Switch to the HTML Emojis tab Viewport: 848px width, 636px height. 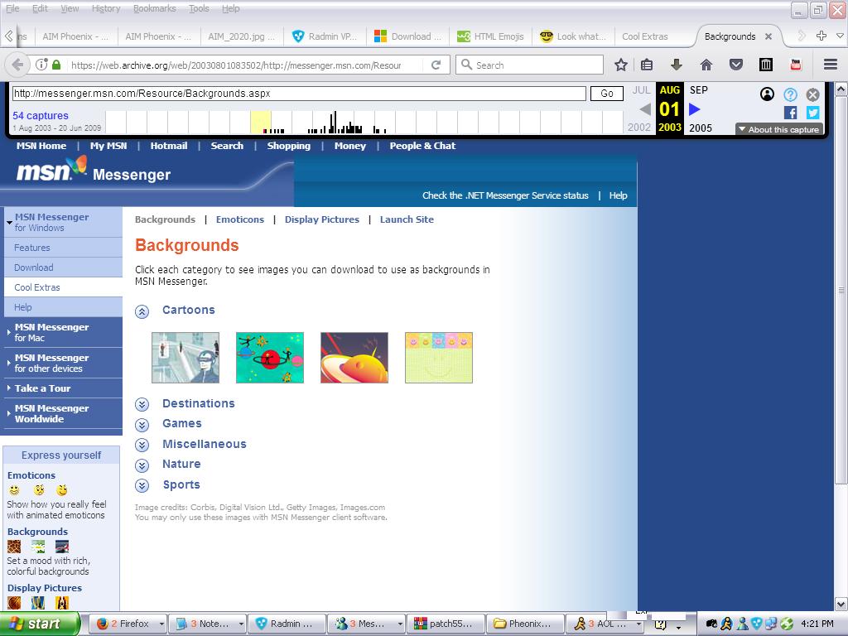click(490, 36)
